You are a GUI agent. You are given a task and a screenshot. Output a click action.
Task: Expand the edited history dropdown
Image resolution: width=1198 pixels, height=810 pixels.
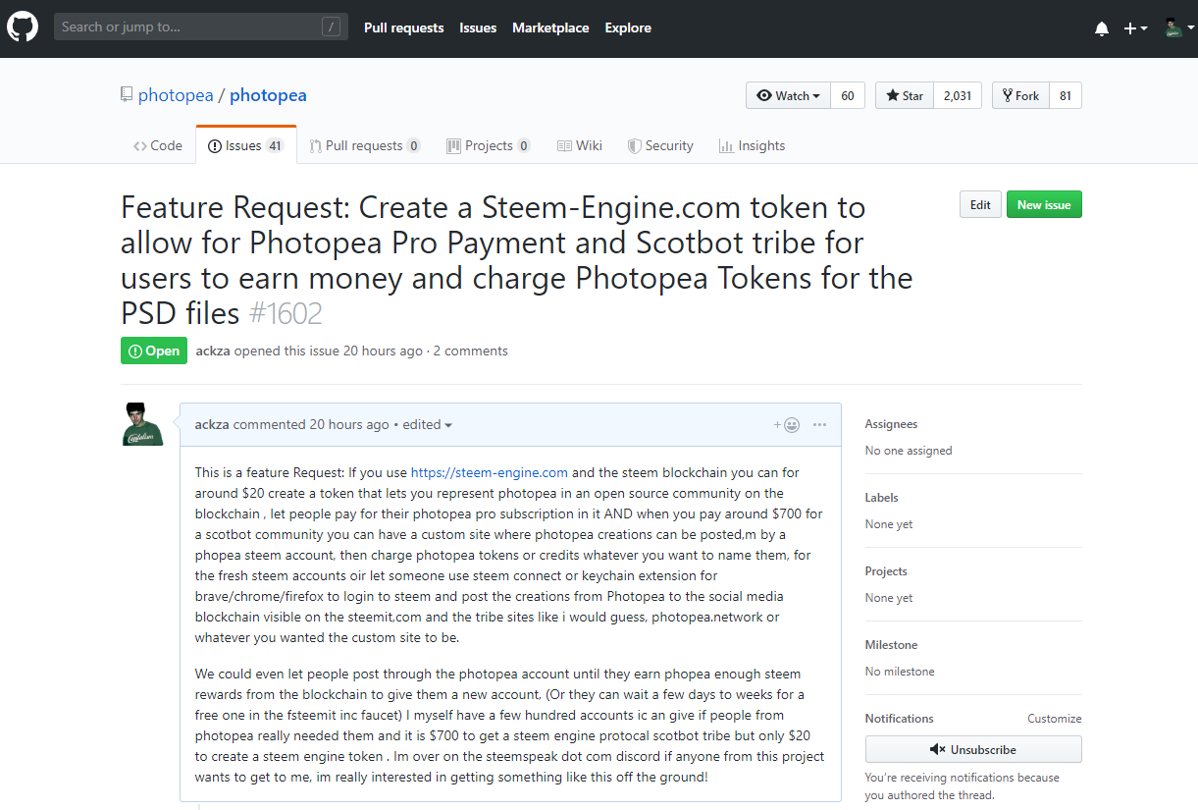click(428, 424)
